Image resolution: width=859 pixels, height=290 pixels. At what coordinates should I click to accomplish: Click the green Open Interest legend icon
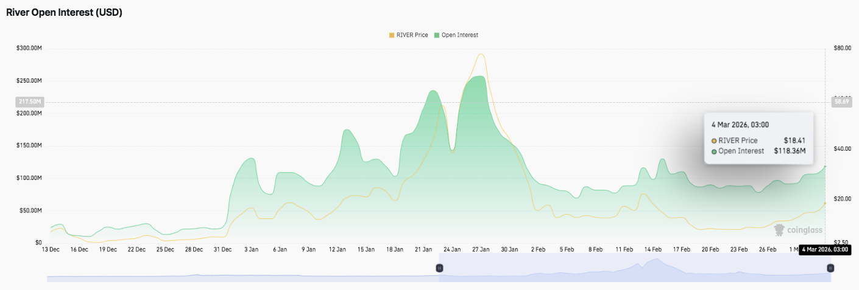(436, 35)
